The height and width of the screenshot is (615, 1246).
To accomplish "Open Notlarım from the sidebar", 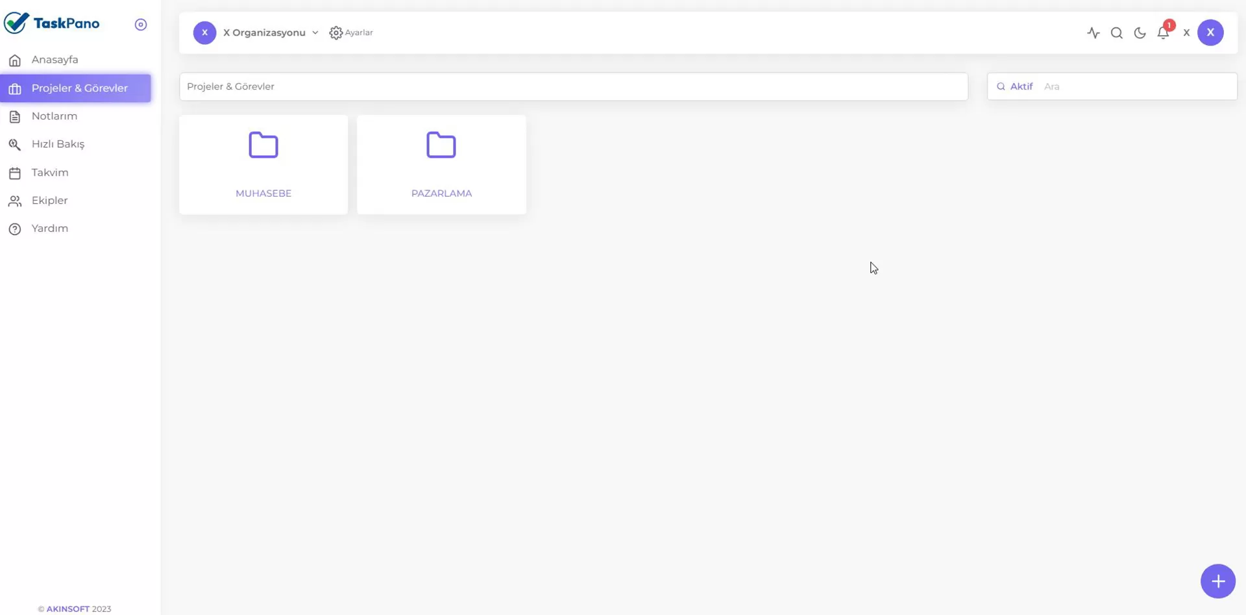I will point(55,116).
